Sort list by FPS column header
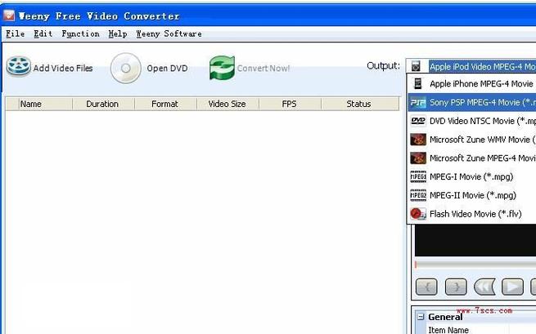 290,104
